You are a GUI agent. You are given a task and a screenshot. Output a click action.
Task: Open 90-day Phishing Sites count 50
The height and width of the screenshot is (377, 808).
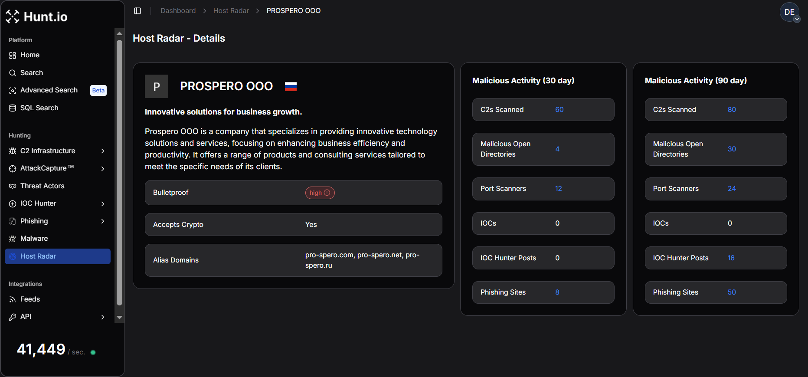[731, 292]
